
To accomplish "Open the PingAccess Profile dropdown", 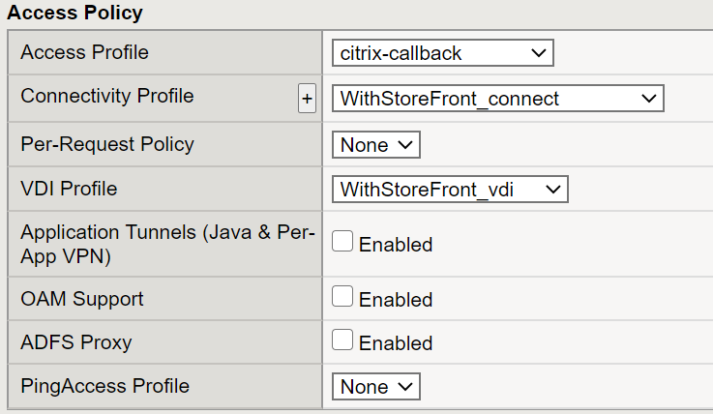I will (375, 387).
